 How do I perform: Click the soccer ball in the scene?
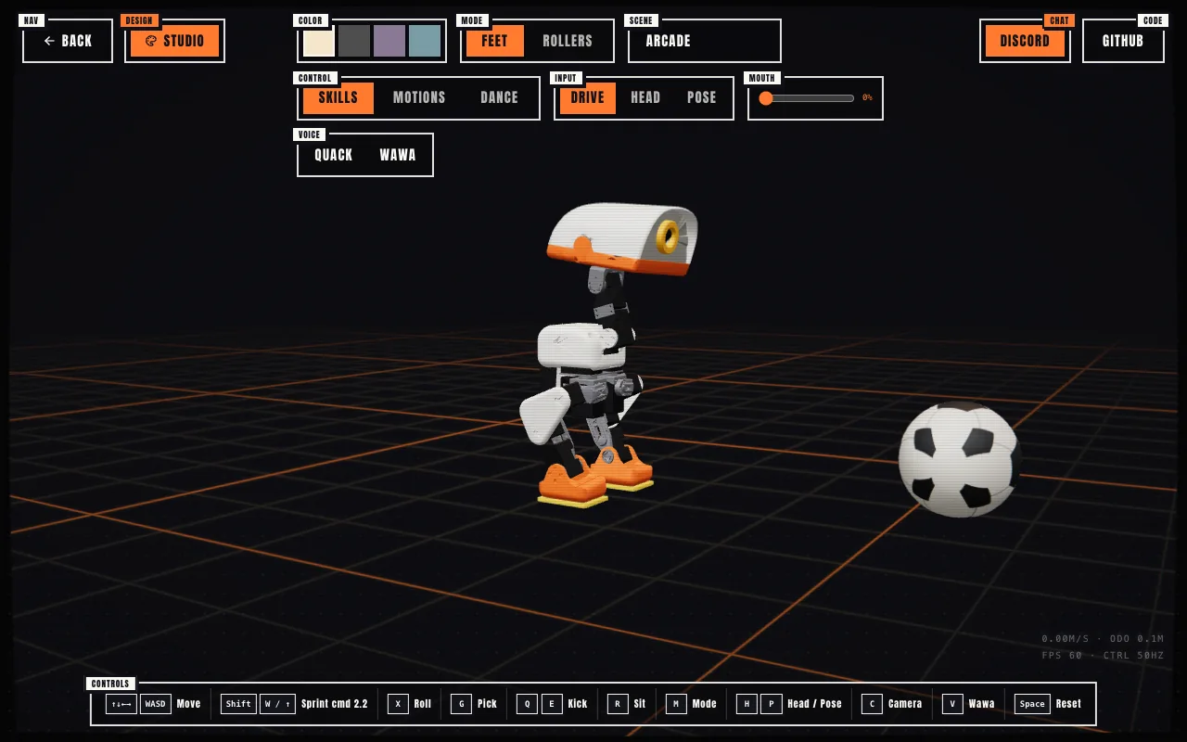pyautogui.click(x=959, y=459)
